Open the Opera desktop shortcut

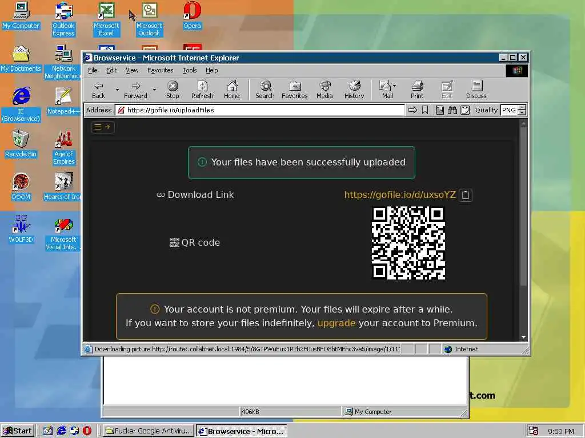[192, 15]
